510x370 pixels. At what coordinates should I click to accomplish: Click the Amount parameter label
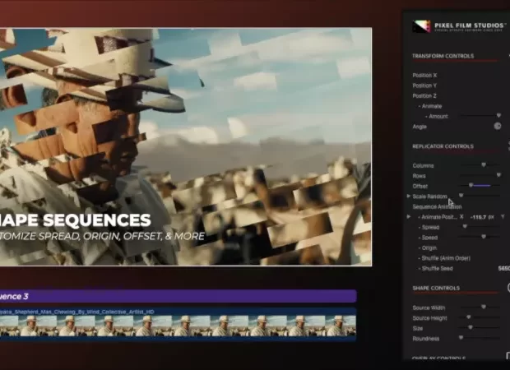coord(438,117)
